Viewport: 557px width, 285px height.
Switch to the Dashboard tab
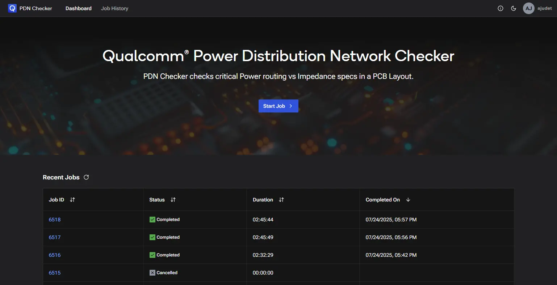[79, 8]
